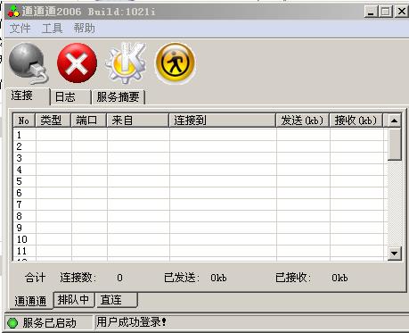
Task: Click the yellow walking-person exit icon
Action: point(176,62)
